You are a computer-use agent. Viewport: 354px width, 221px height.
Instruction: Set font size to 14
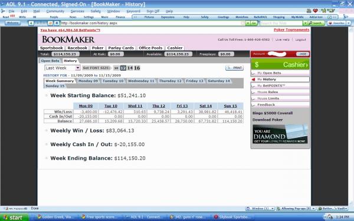(x=130, y=68)
